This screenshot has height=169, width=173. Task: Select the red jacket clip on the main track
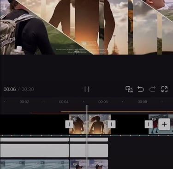[x=161, y=124]
